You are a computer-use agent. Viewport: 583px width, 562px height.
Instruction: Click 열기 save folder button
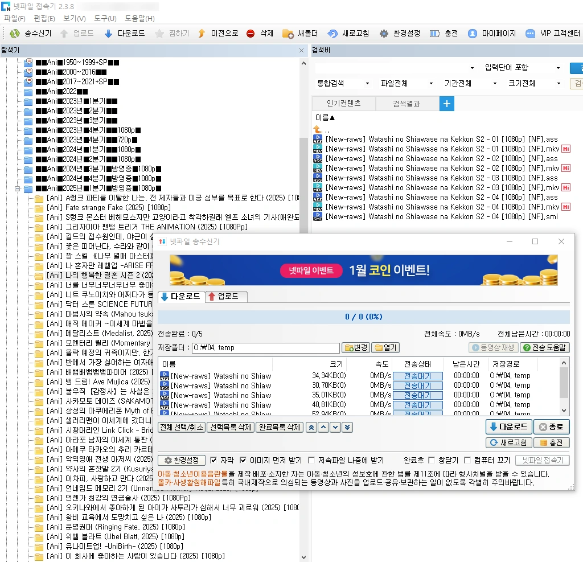tap(385, 348)
